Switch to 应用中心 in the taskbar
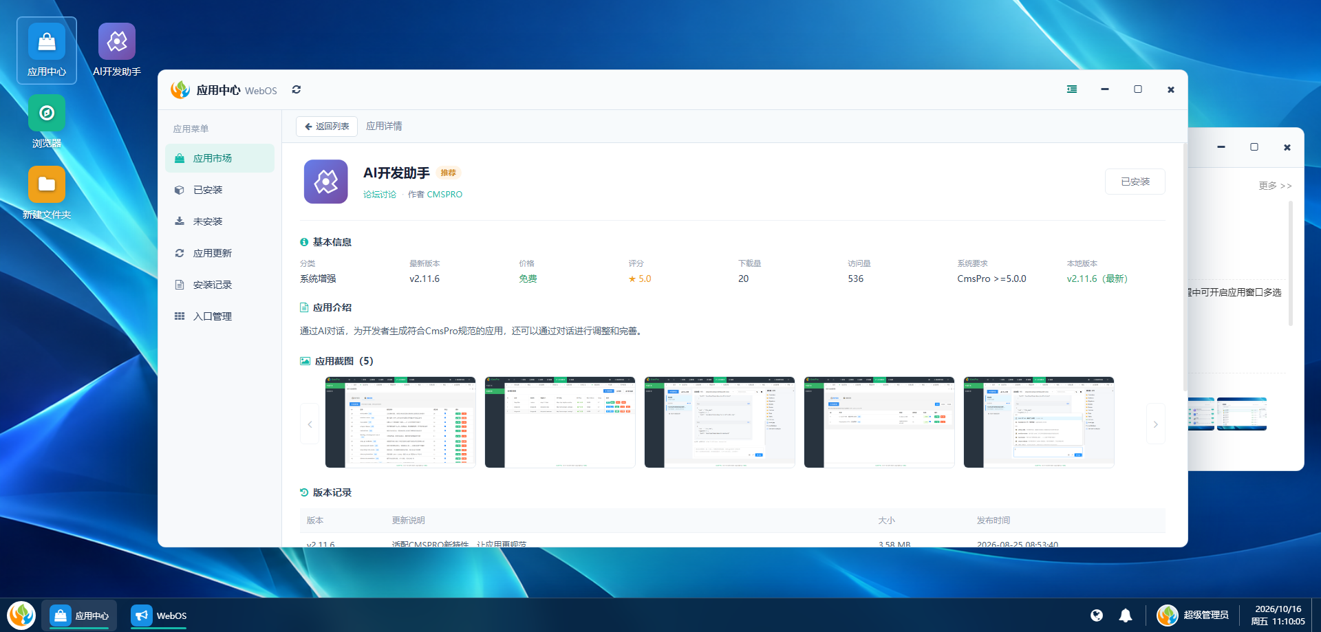The height and width of the screenshot is (632, 1321). pyautogui.click(x=79, y=615)
